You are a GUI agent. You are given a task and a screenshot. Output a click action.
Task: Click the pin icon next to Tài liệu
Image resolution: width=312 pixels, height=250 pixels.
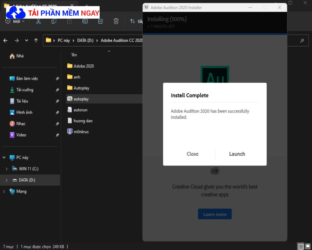click(57, 101)
